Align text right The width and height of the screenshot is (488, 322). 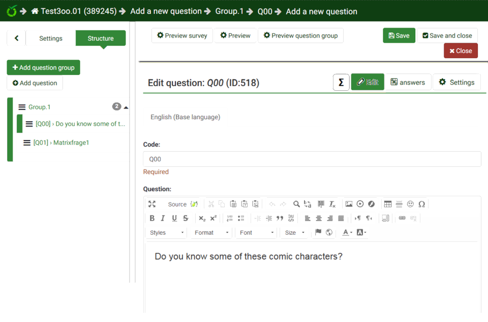coord(330,218)
